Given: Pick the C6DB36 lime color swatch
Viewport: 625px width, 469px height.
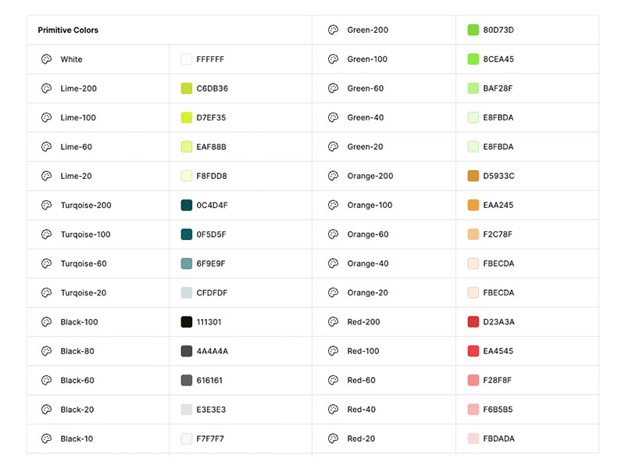Looking at the screenshot, I should [187, 88].
